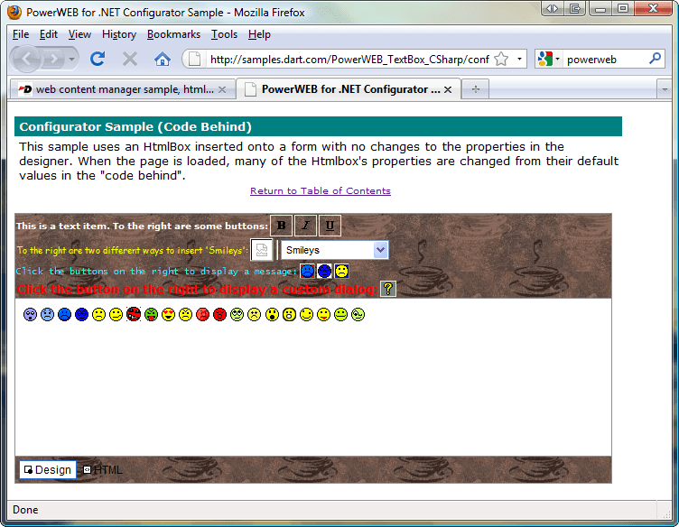Select the pale green rolling-eyes smiley
679x527 pixels.
coord(237,315)
